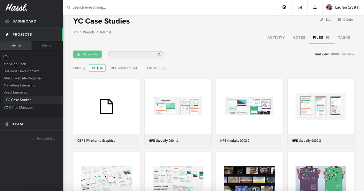Select the Files (16) tab
Screen dimensions: 364x191
click(322, 38)
